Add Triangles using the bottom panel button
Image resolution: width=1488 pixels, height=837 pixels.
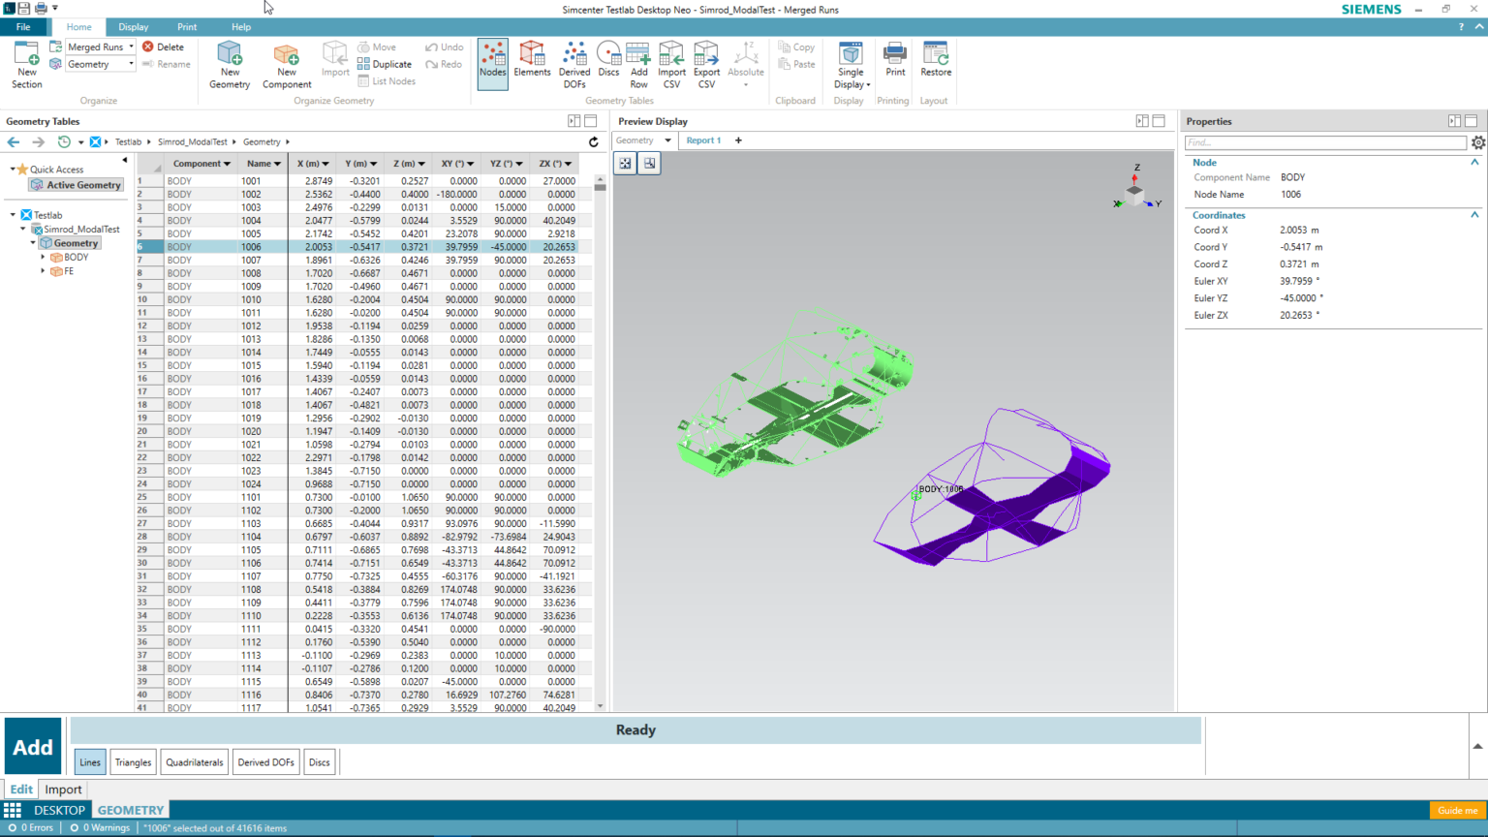(x=133, y=761)
